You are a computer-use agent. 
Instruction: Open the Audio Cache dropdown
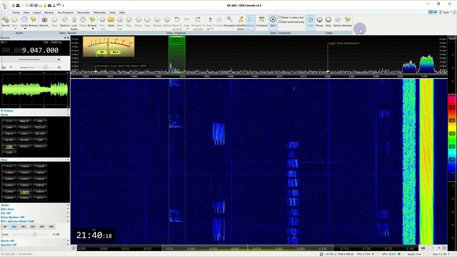point(24,23)
